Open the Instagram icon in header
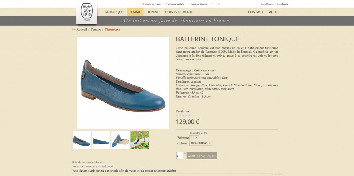 click(219, 4)
